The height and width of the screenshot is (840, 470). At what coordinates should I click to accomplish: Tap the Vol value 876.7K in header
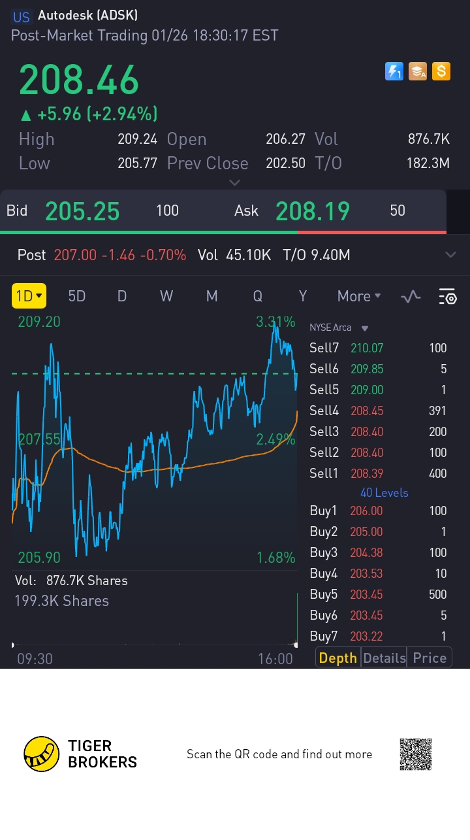point(428,139)
